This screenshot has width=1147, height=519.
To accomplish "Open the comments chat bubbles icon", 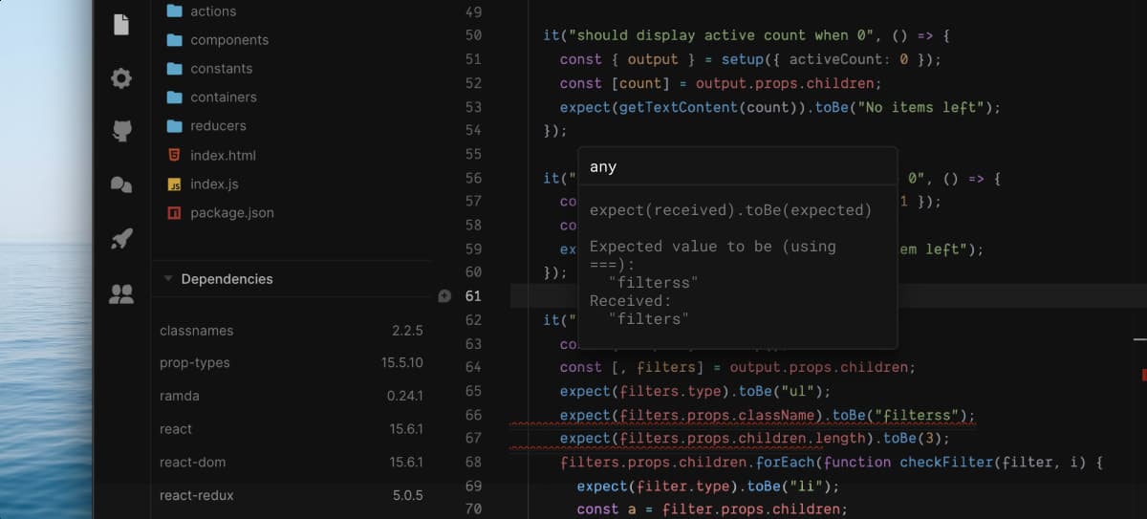I will pyautogui.click(x=121, y=184).
